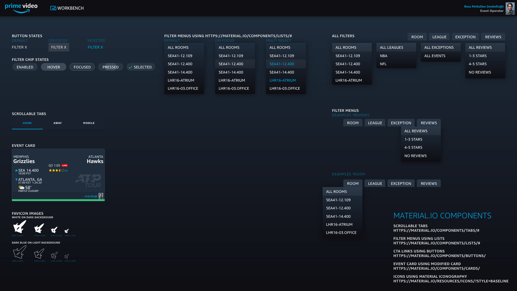
Task: Click the macdo@ user link
Action: [x=91, y=196]
